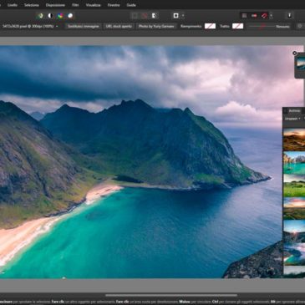Open the Finestra menu
This screenshot has height=305, width=305.
pos(114,5)
